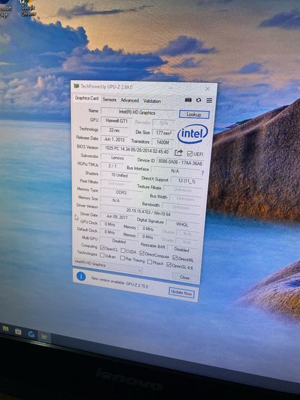
Task: Click the Driver Date value Jun 09, 2017
Action: [117, 217]
